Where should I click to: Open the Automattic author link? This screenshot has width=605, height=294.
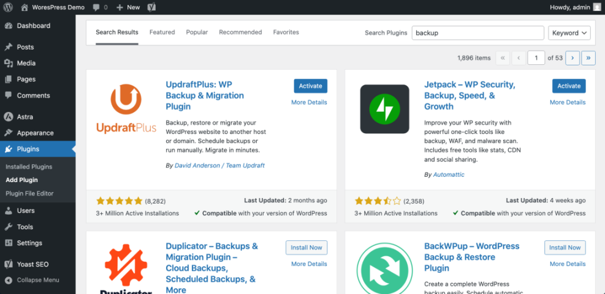(x=449, y=174)
